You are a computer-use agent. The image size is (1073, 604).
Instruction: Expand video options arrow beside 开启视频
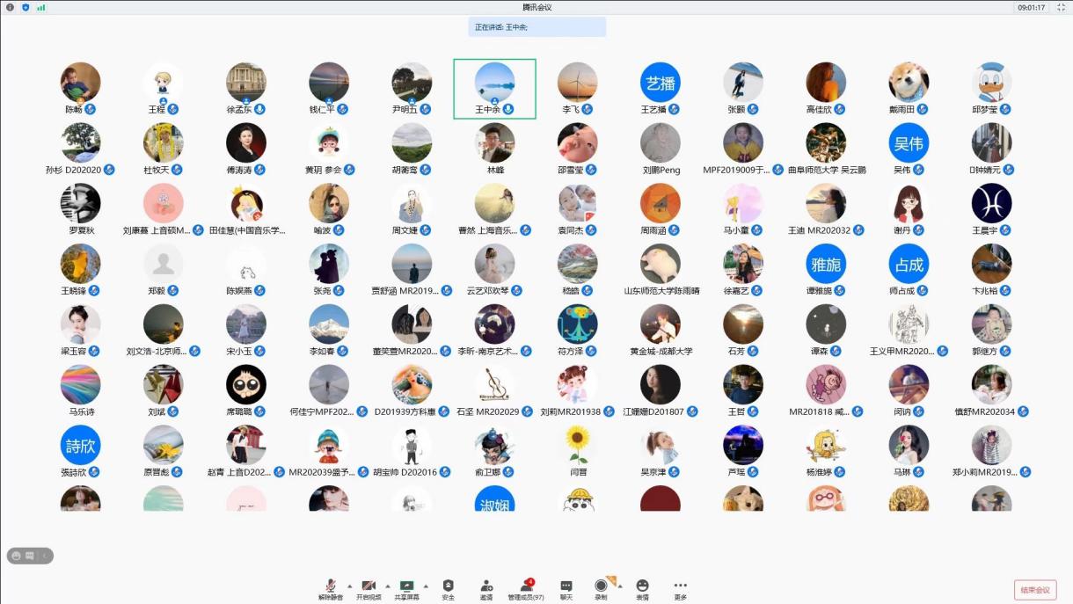pos(387,586)
